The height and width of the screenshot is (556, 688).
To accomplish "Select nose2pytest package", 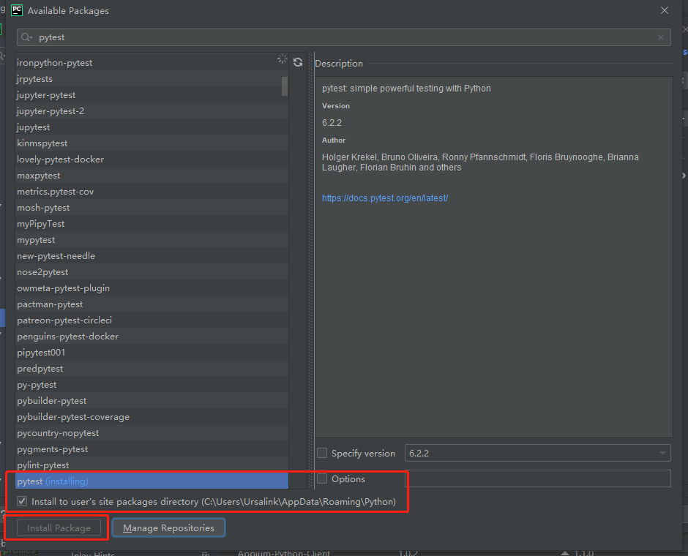I will (152, 272).
